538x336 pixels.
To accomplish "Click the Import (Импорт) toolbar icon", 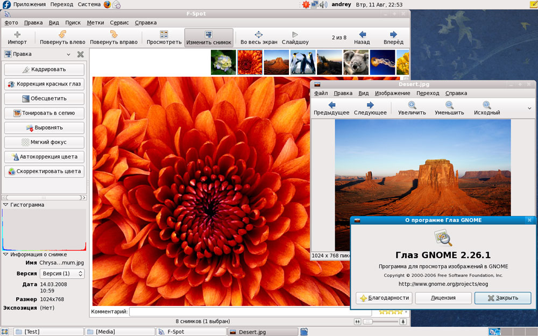I will pyautogui.click(x=17, y=38).
